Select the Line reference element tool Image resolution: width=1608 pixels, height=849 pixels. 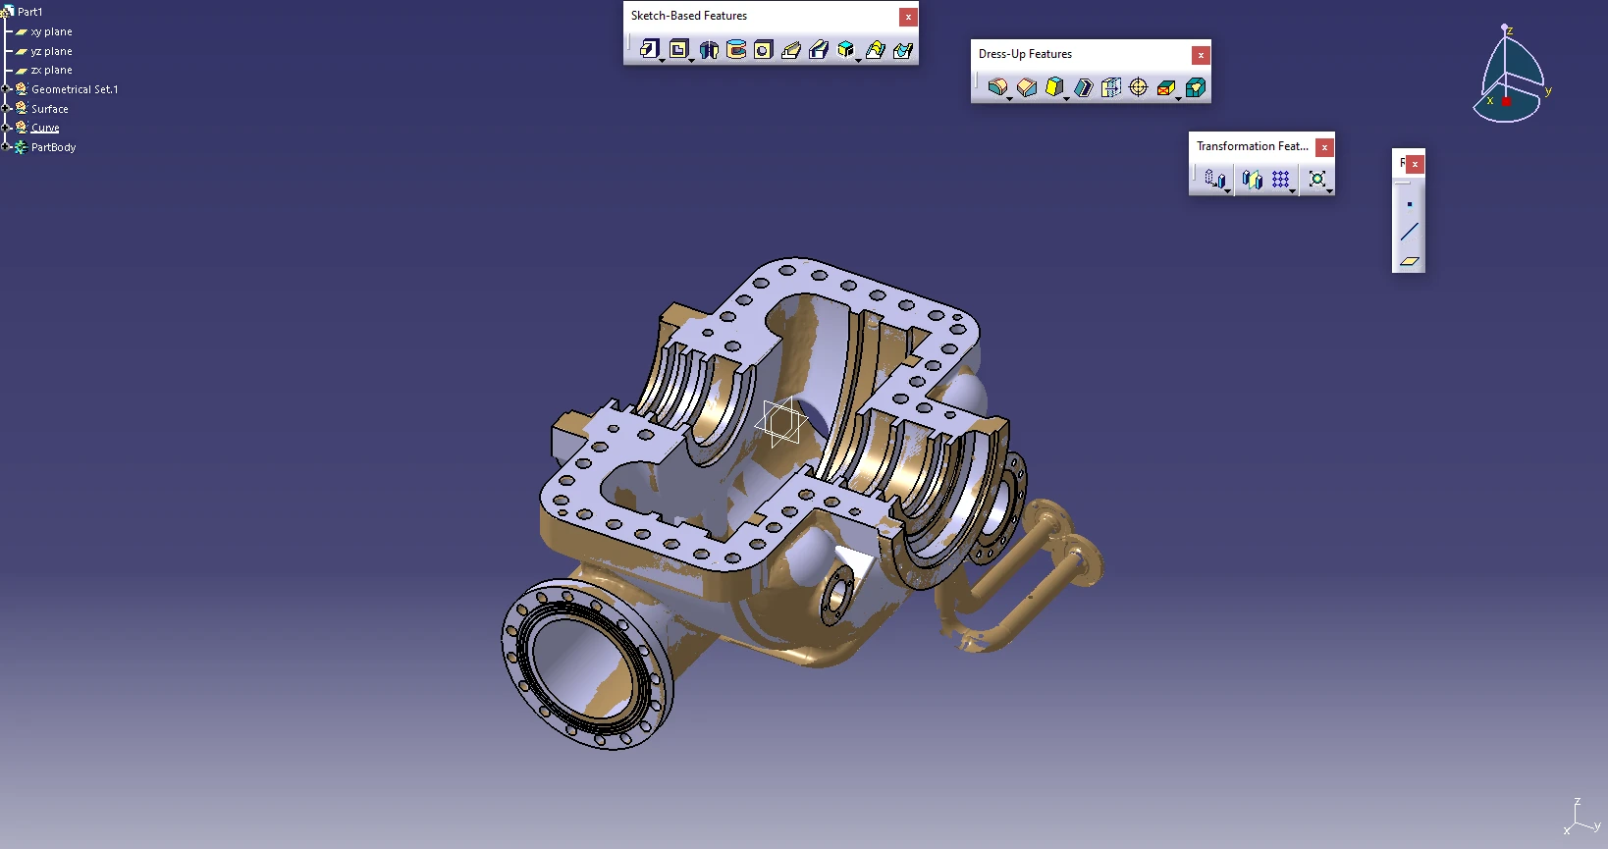pos(1409,232)
